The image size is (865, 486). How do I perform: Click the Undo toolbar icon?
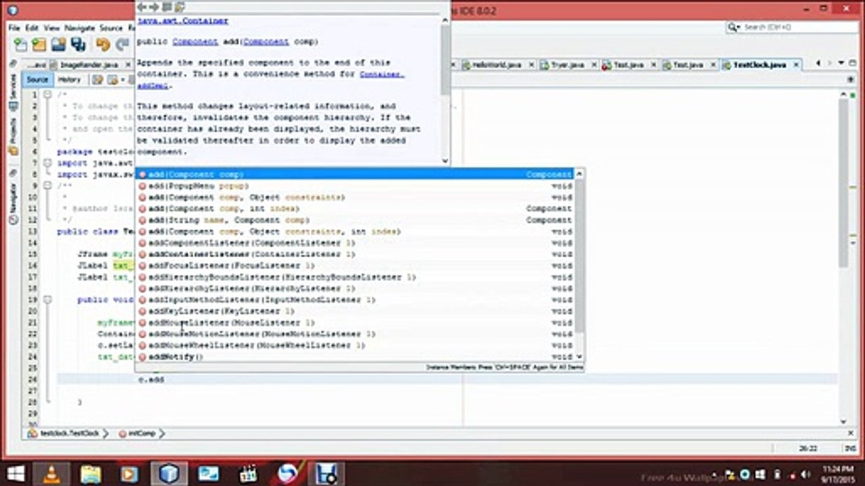coord(103,45)
